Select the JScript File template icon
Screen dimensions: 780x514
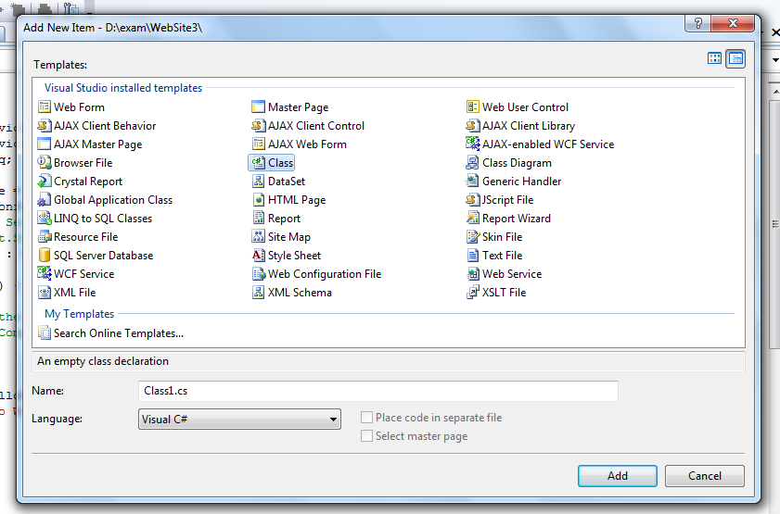(x=473, y=200)
